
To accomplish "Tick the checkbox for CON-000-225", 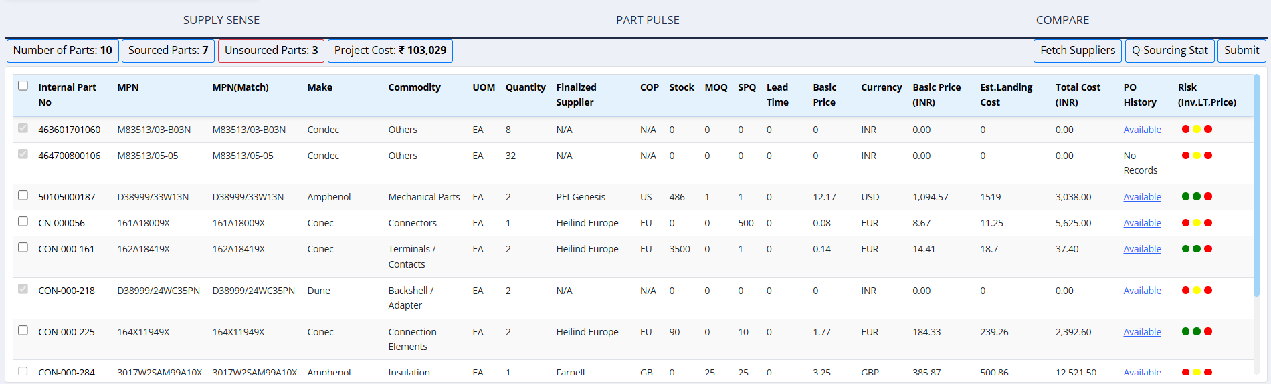I will [23, 331].
